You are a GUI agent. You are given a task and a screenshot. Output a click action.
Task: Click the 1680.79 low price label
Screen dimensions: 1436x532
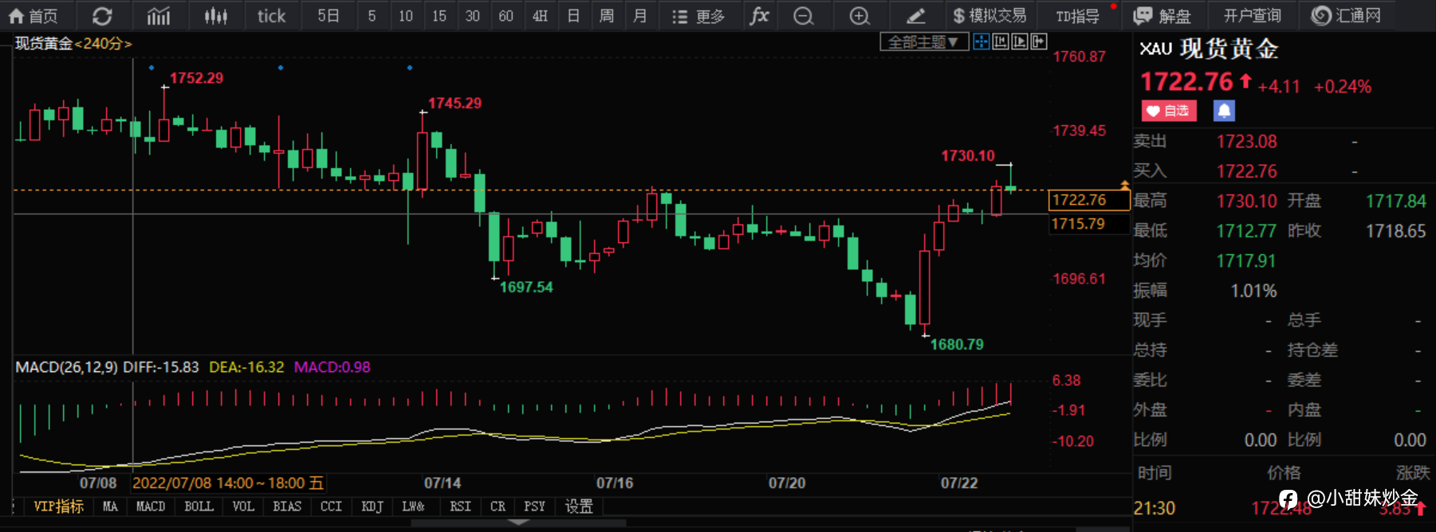(957, 344)
